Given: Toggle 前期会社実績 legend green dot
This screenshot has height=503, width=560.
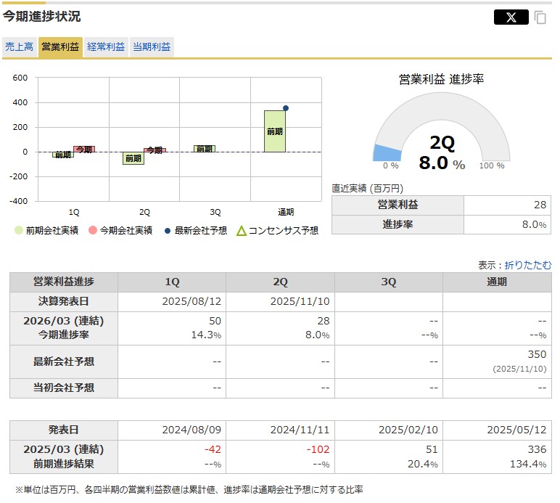Looking at the screenshot, I should 19,231.
